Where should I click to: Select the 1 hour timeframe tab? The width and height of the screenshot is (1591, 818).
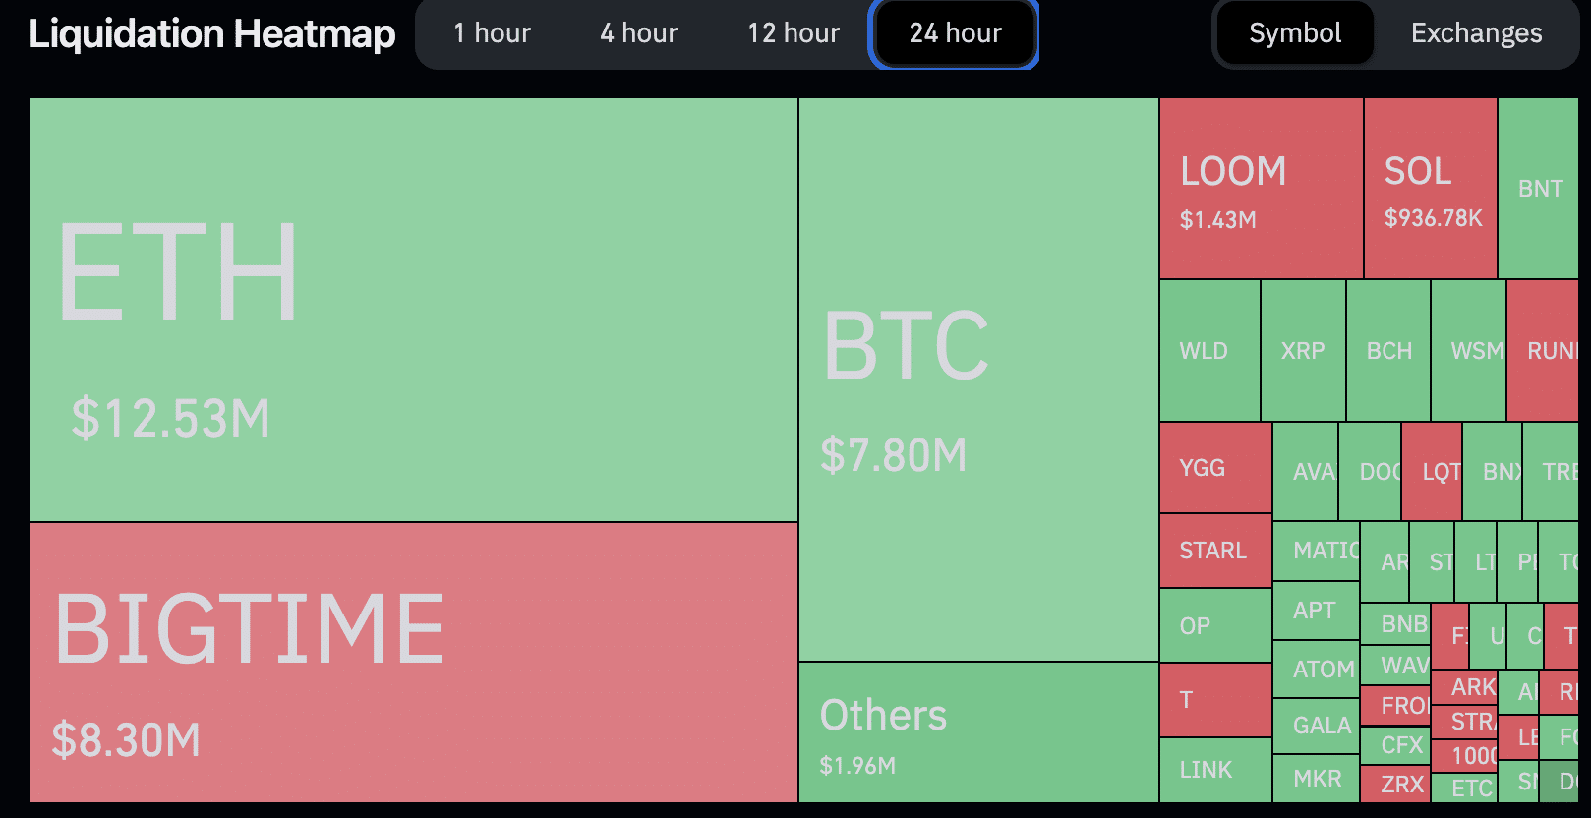click(492, 33)
